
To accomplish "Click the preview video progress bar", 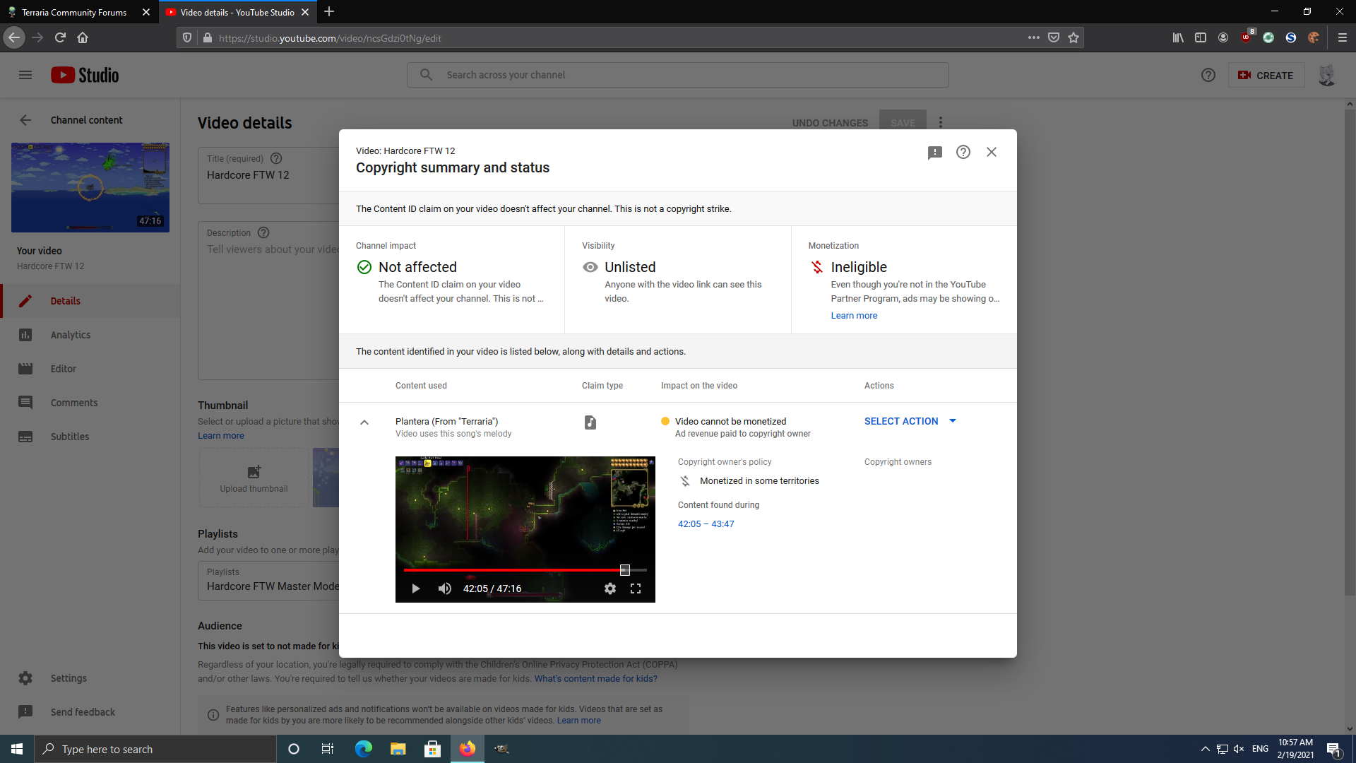I will [525, 570].
